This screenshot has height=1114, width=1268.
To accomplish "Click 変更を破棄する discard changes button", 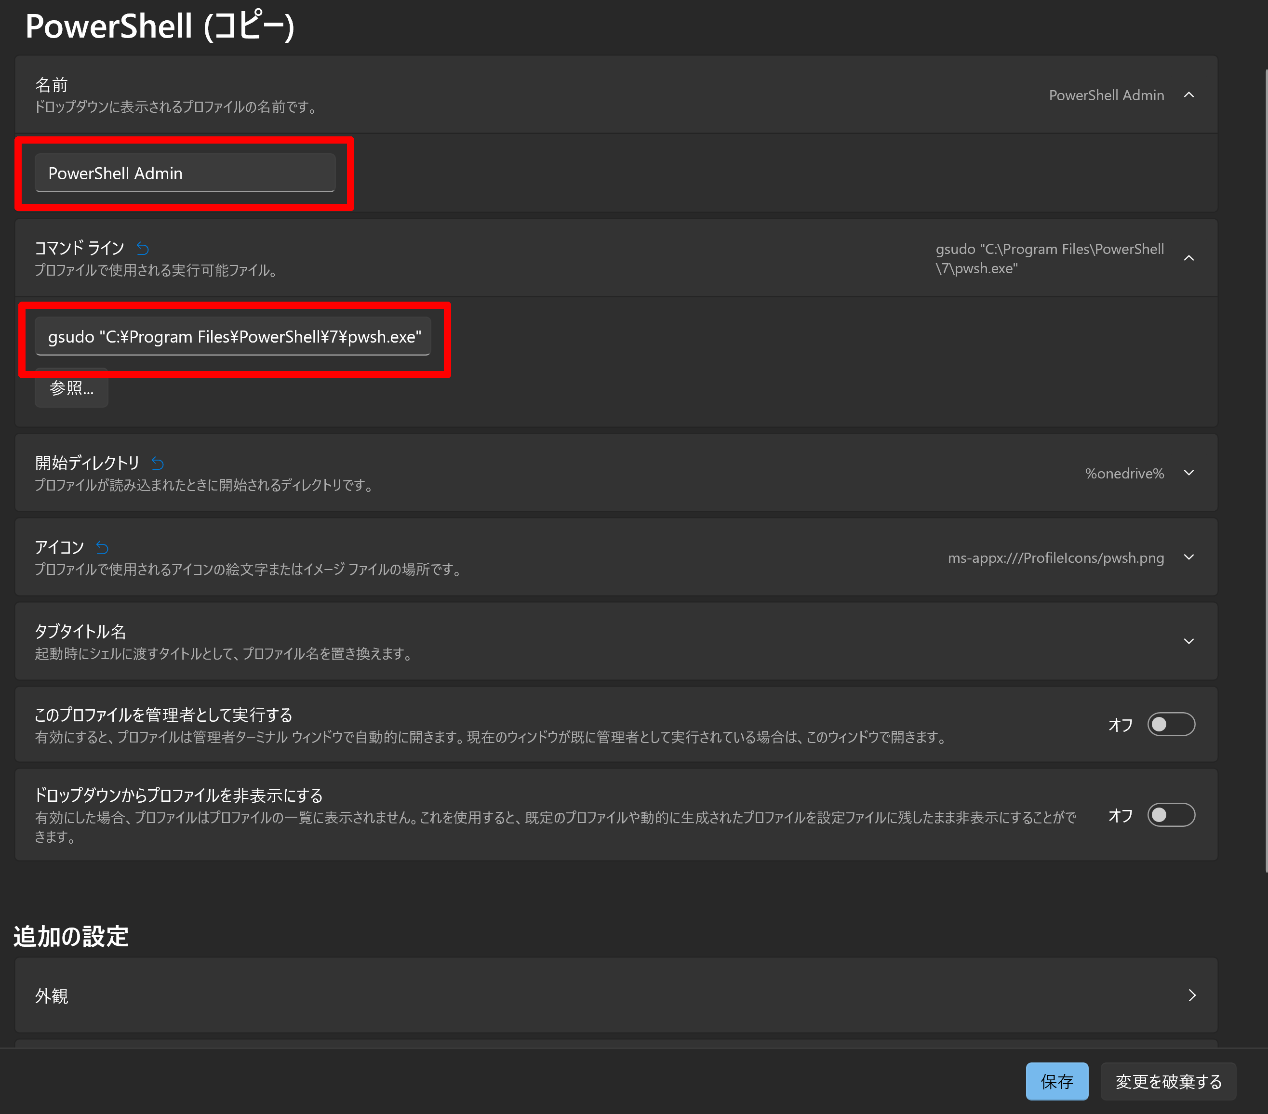I will (x=1168, y=1082).
